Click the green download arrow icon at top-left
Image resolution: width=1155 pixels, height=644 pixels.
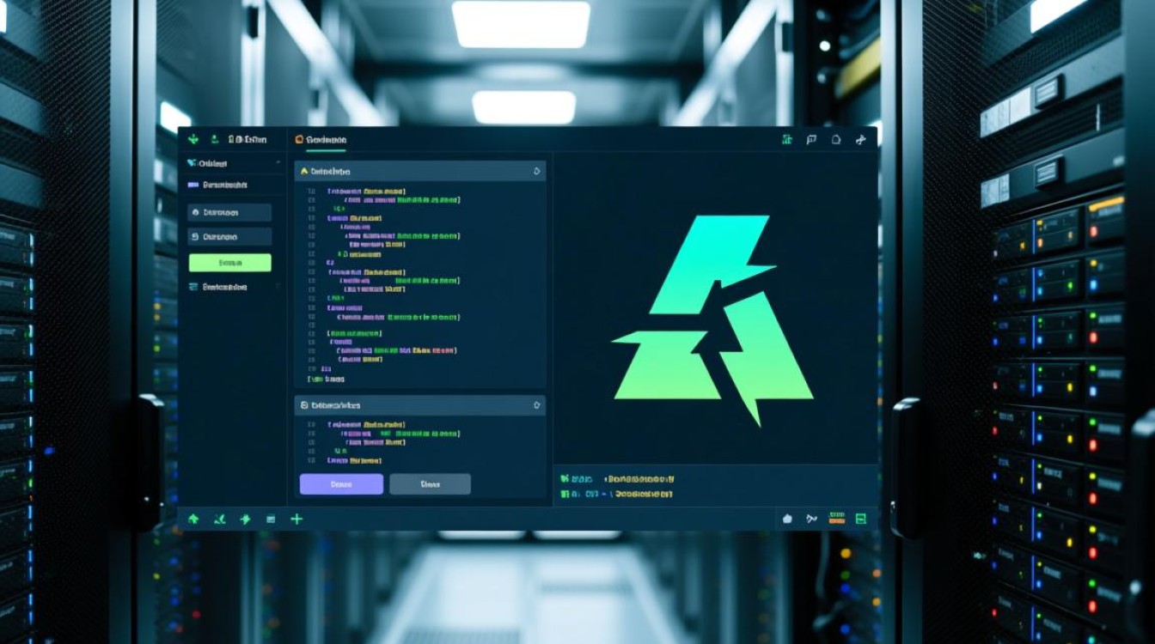click(193, 139)
